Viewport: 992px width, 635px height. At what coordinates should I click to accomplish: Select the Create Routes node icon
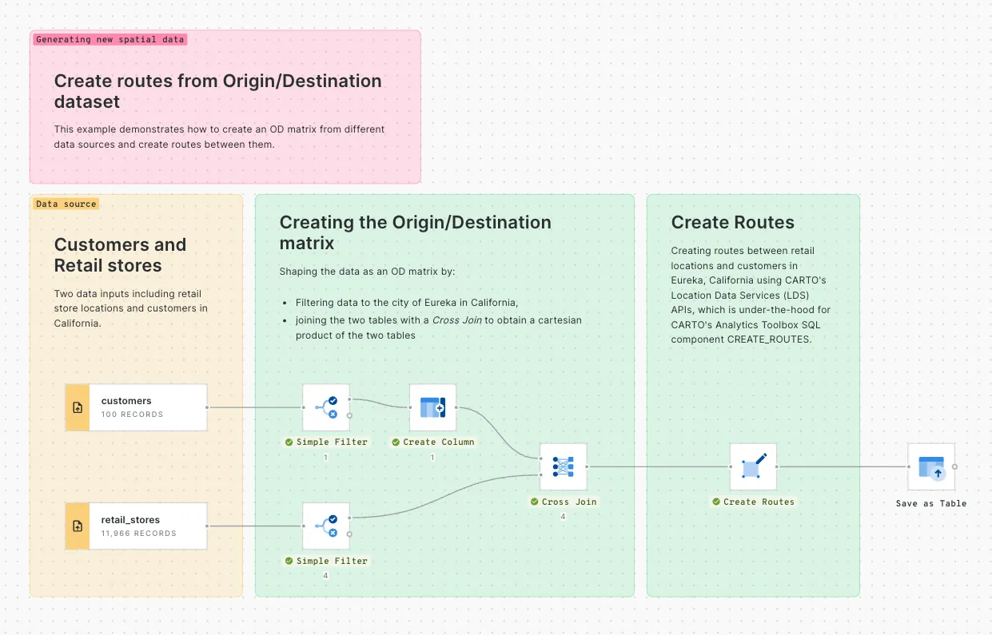pos(752,466)
